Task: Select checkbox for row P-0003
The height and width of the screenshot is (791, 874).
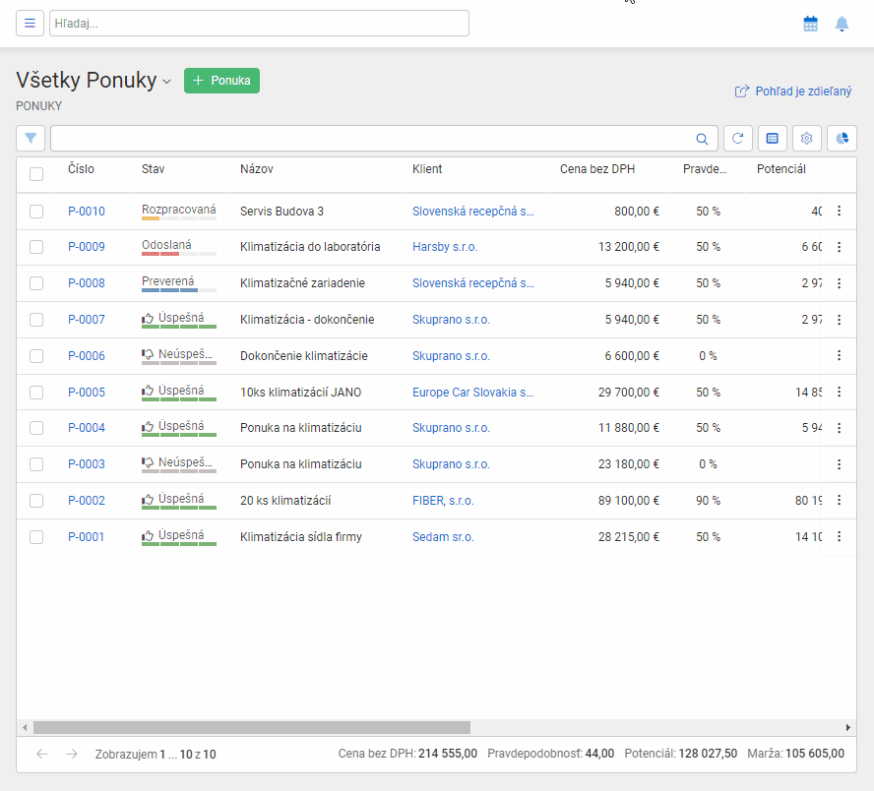Action: 36,464
